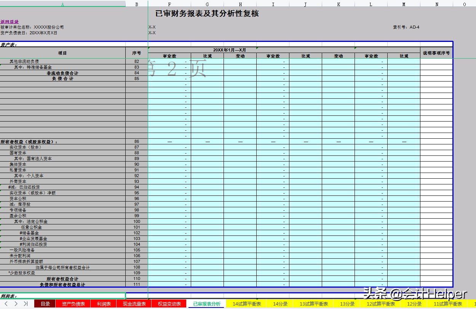The height and width of the screenshot is (309, 476).
Task: Select the 项目 header cell
Action: (x=62, y=53)
